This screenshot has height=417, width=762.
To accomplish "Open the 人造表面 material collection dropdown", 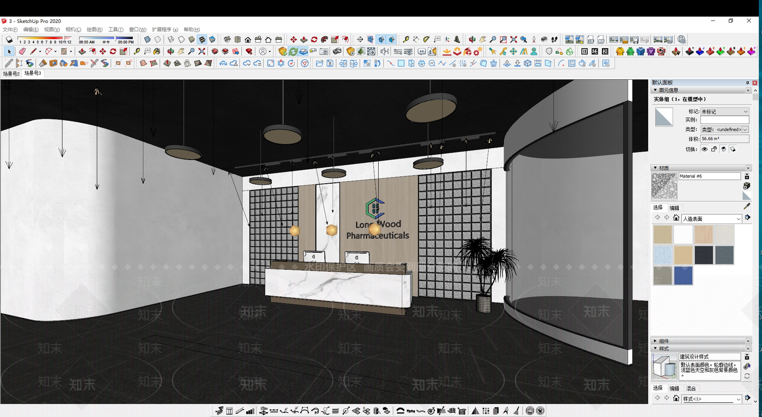I will [712, 218].
